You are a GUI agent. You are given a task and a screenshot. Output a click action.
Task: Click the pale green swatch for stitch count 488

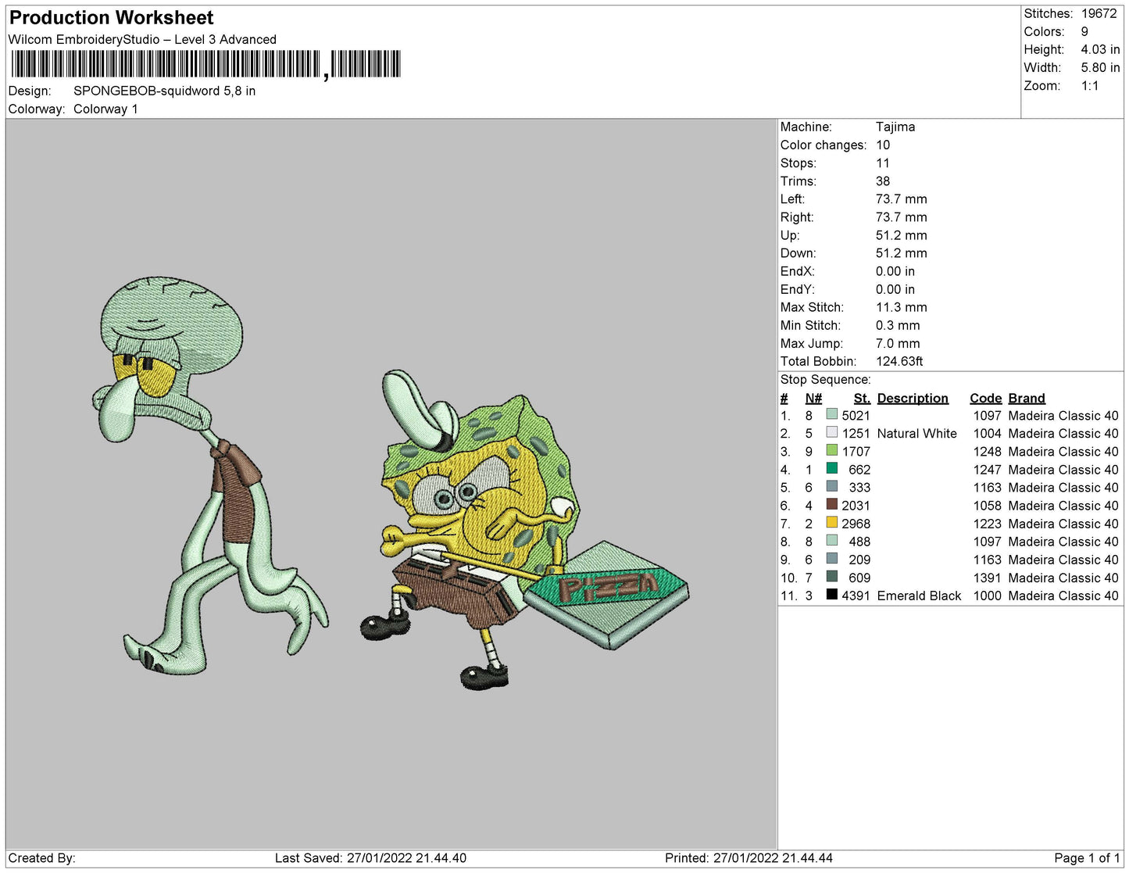tap(831, 540)
